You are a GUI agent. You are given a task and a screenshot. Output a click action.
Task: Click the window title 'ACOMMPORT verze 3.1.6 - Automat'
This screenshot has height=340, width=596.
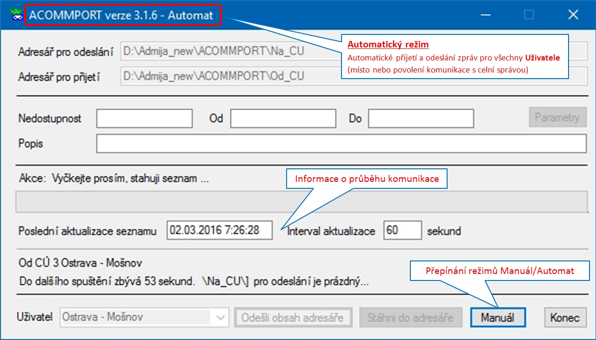point(121,15)
